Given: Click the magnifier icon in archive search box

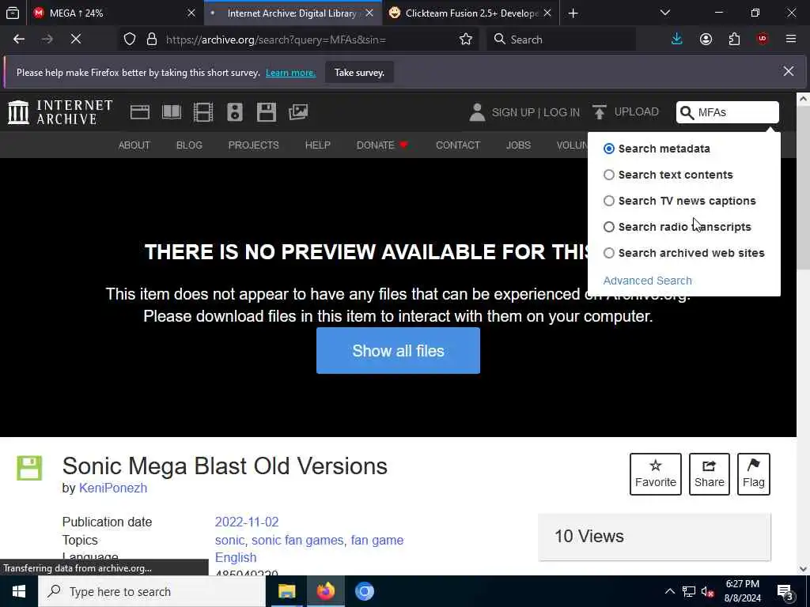Looking at the screenshot, I should click(x=687, y=112).
